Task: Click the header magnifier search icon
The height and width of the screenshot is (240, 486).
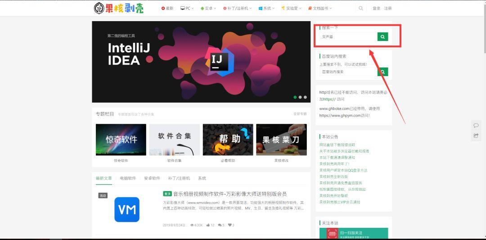Action: pos(360,8)
